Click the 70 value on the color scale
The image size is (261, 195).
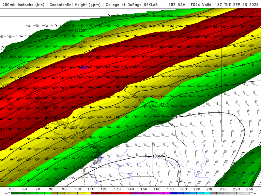pyautogui.click(x=38, y=189)
